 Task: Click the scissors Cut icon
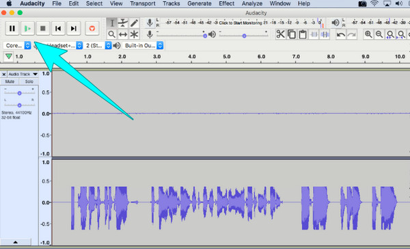tap(281, 34)
